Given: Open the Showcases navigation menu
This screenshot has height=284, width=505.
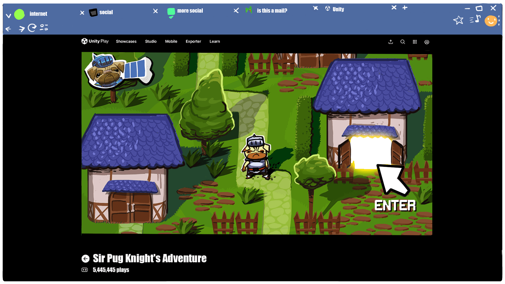Looking at the screenshot, I should 126,41.
